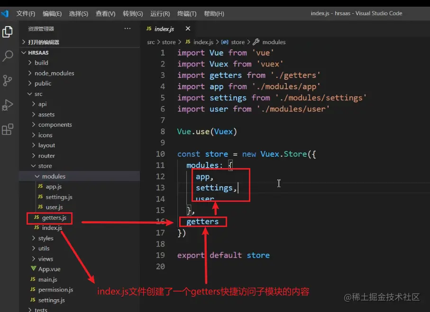
Task: Open user.js in the file tree
Action: (80, 207)
